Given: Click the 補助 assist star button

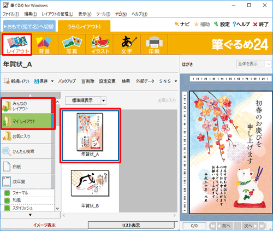Looking at the screenshot, I should pyautogui.click(x=202, y=24).
